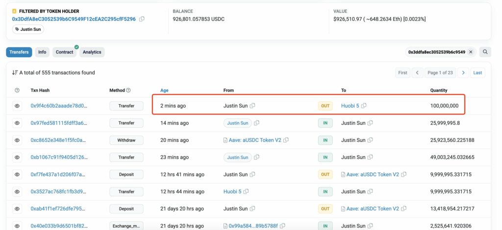This screenshot has width=502, height=230.
Task: Open the token holder address link
Action: point(74,19)
